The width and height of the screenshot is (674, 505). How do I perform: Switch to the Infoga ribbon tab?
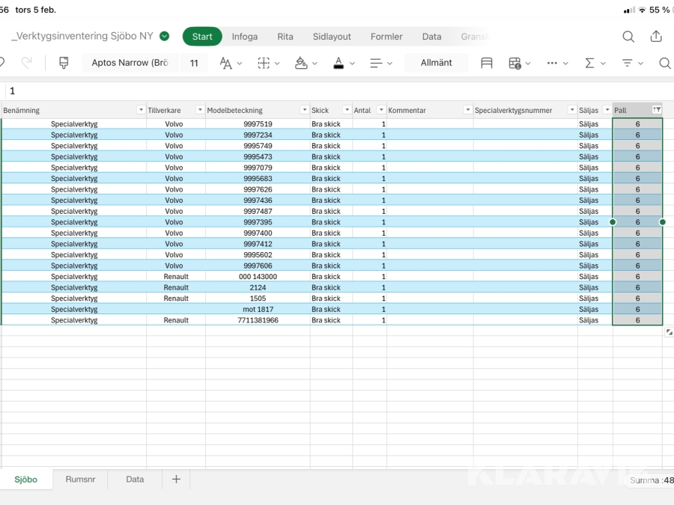coord(244,37)
